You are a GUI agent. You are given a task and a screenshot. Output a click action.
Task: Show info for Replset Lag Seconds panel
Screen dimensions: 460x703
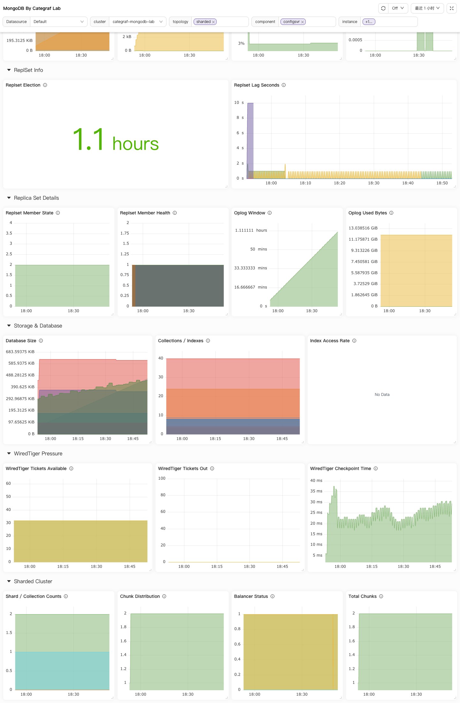click(x=284, y=85)
